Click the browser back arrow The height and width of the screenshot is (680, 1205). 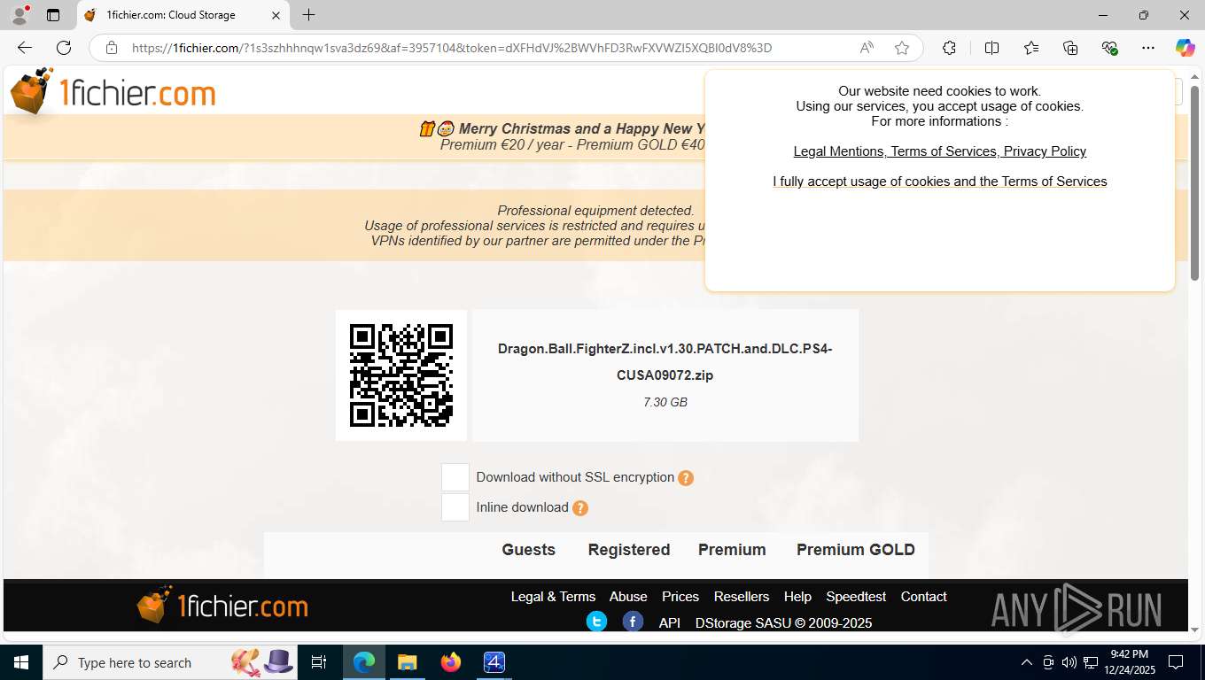(x=25, y=48)
